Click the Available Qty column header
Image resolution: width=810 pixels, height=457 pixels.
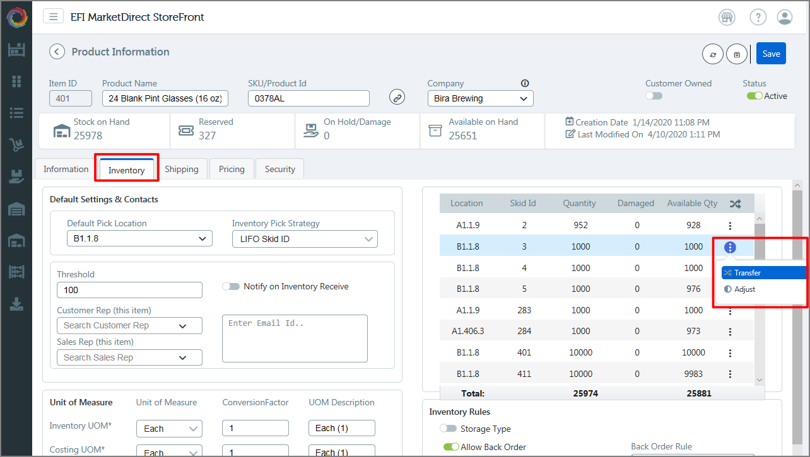point(693,203)
